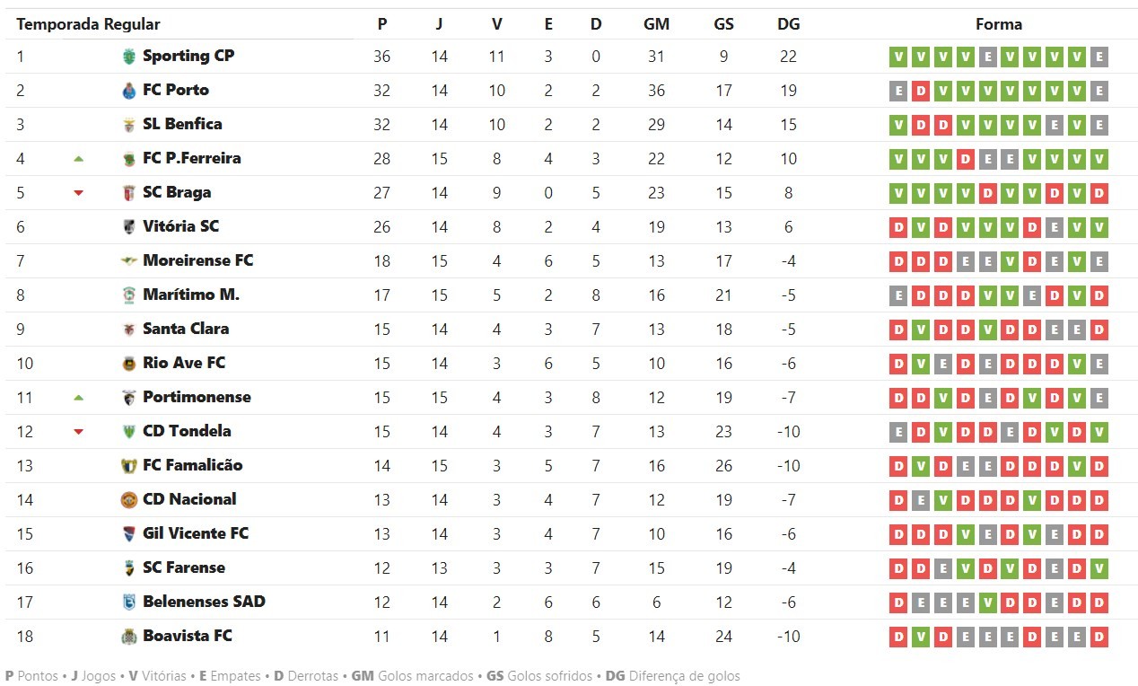Open the Vitória SC team link

180,227
